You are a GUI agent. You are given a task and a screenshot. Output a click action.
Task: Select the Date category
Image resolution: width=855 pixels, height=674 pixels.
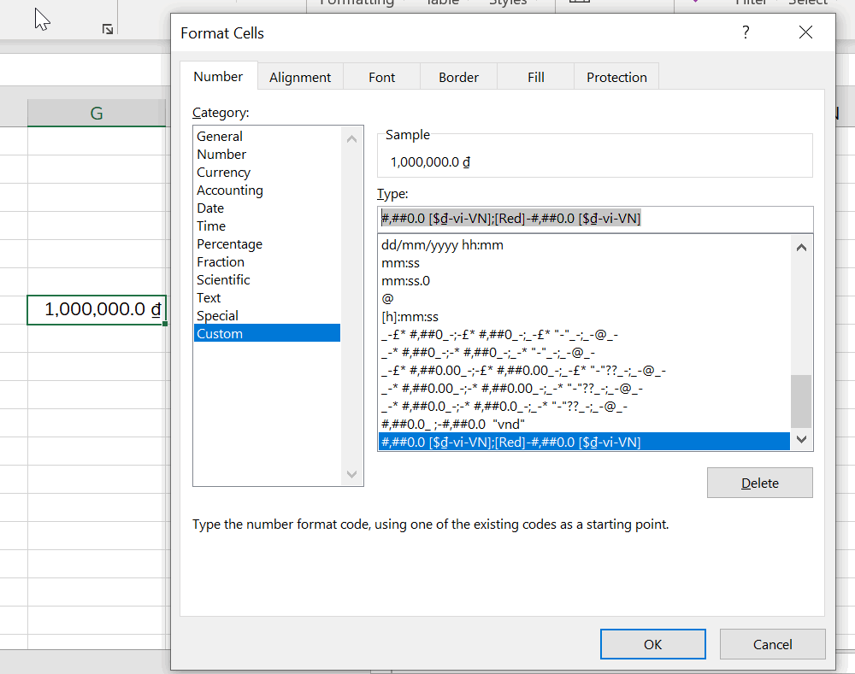(x=267, y=208)
